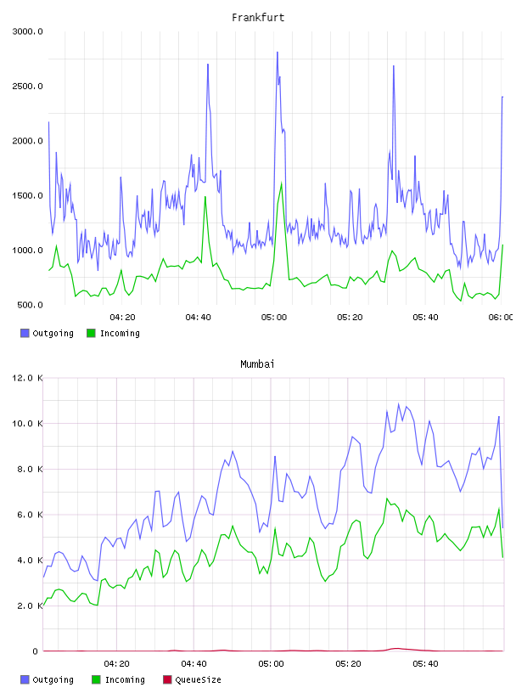
Task: Click the 04:40 time label in Mumbai chart
Action: click(193, 664)
